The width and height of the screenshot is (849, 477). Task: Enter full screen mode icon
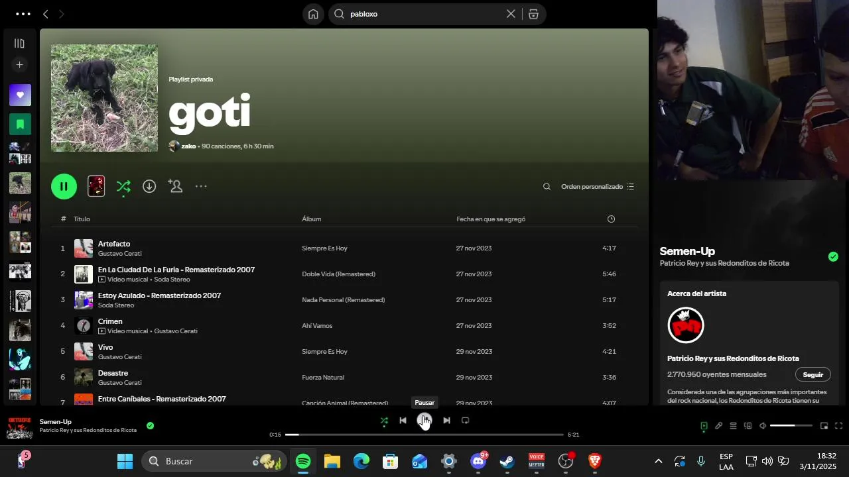[x=838, y=426]
